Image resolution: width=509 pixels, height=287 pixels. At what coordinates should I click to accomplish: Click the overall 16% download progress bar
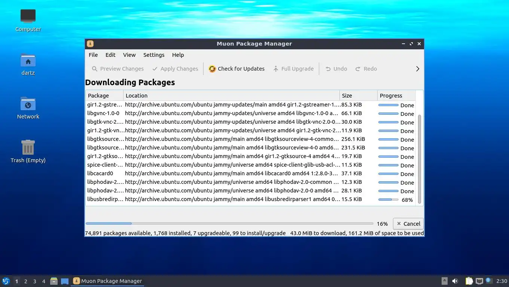pyautogui.click(x=229, y=223)
